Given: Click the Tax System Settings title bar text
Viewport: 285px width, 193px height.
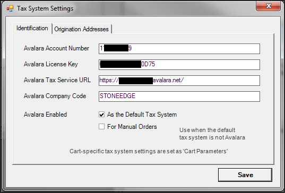Looking at the screenshot, I should (x=45, y=8).
